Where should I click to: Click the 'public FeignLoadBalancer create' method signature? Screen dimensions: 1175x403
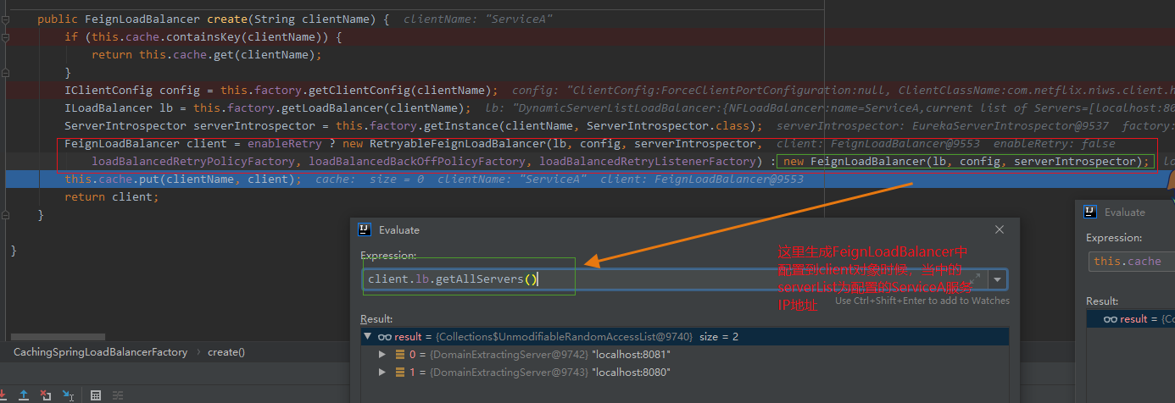click(213, 19)
